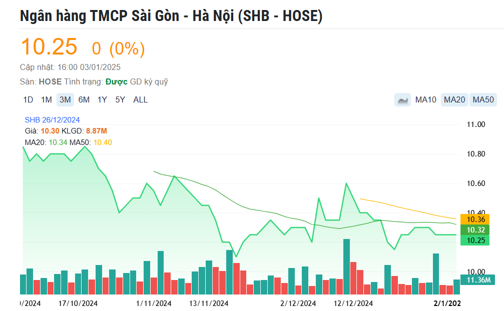504x311 pixels.
Task: Click the 10.00 price axis label
Action: [475, 272]
